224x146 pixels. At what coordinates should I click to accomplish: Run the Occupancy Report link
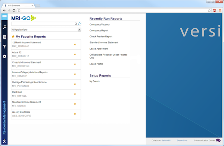tap(99, 31)
